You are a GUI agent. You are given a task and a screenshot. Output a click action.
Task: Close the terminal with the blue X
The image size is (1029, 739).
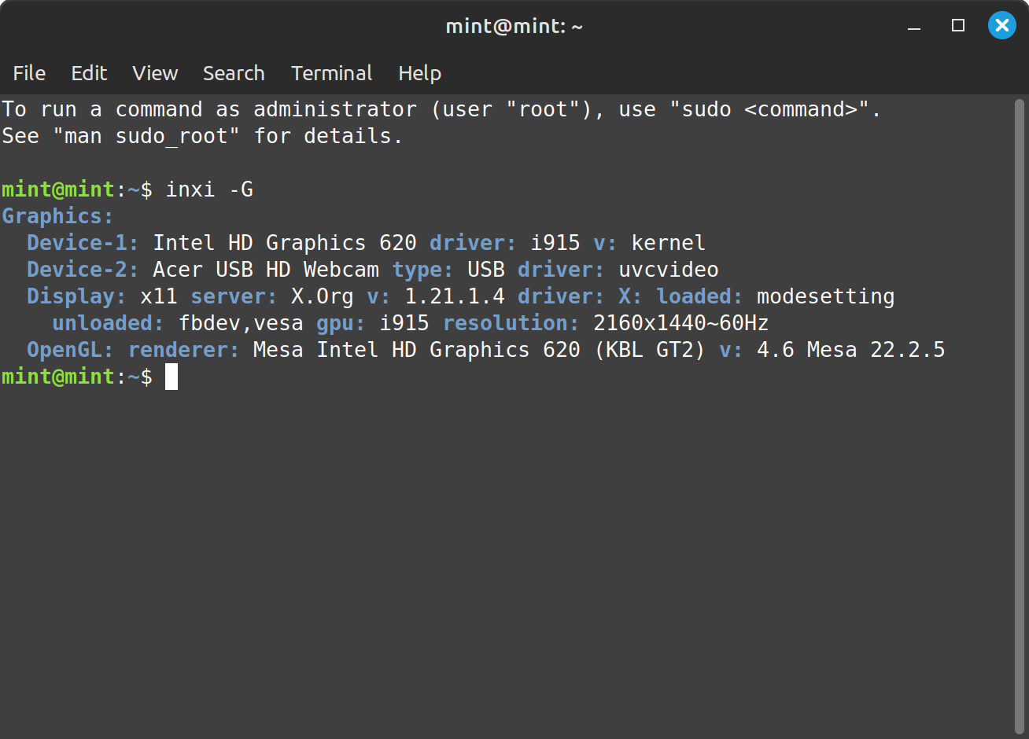(1001, 26)
